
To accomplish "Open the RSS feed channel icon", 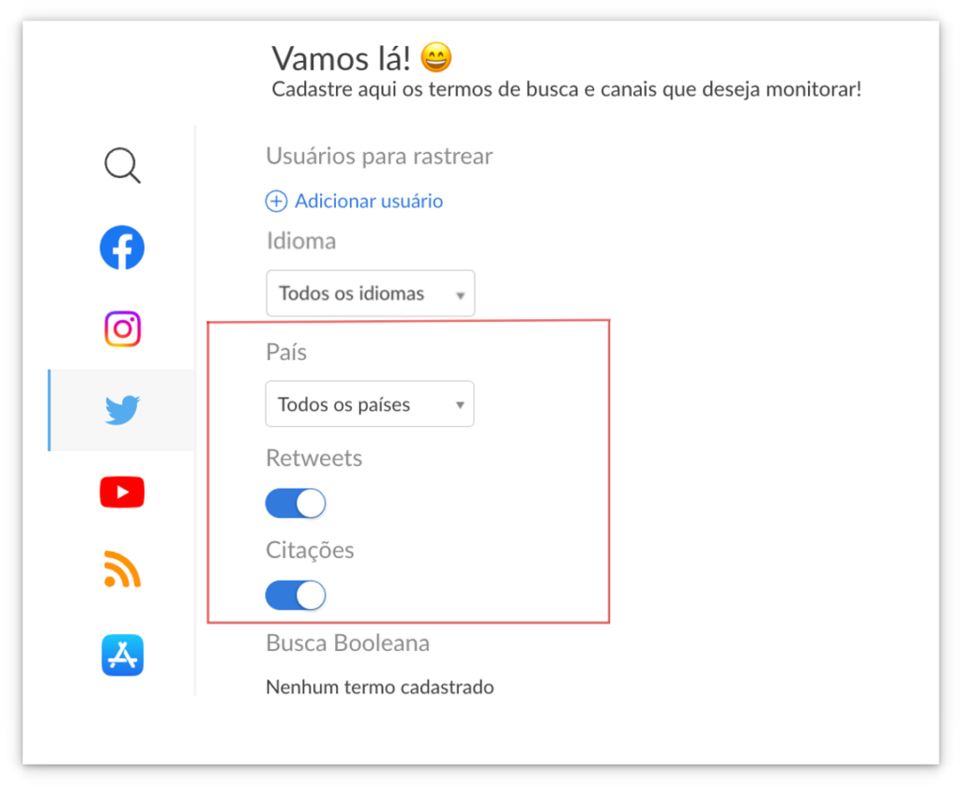I will pos(122,569).
